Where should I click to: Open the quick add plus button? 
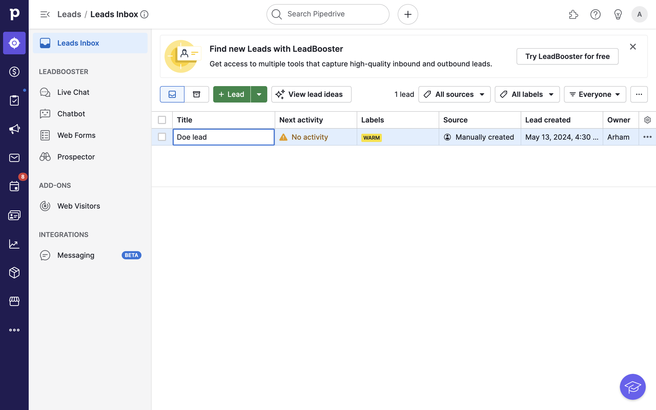pos(408,14)
